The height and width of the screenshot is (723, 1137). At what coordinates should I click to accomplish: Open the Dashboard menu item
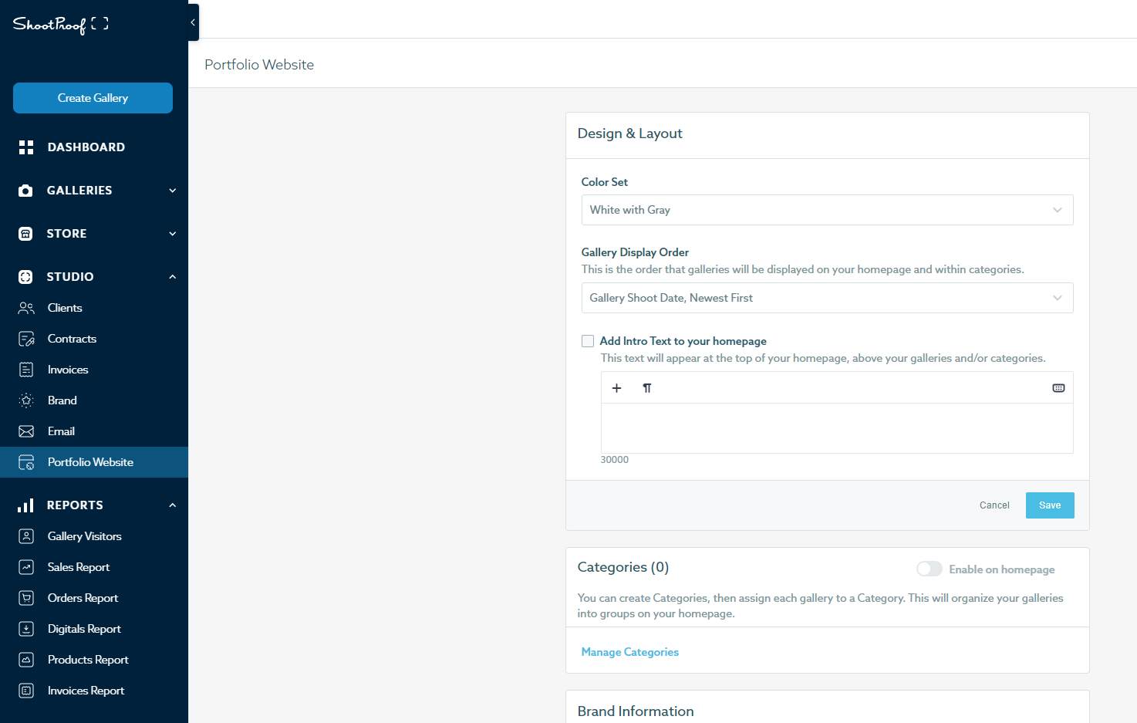click(x=86, y=147)
